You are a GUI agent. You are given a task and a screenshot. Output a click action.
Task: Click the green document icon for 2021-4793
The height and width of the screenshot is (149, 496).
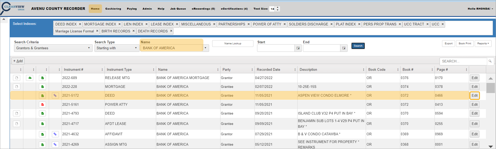click(43, 113)
